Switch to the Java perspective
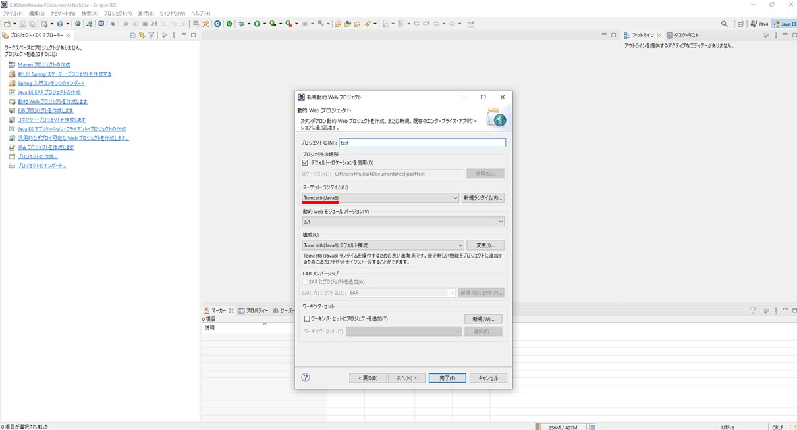This screenshot has height=430, width=797. 760,24
